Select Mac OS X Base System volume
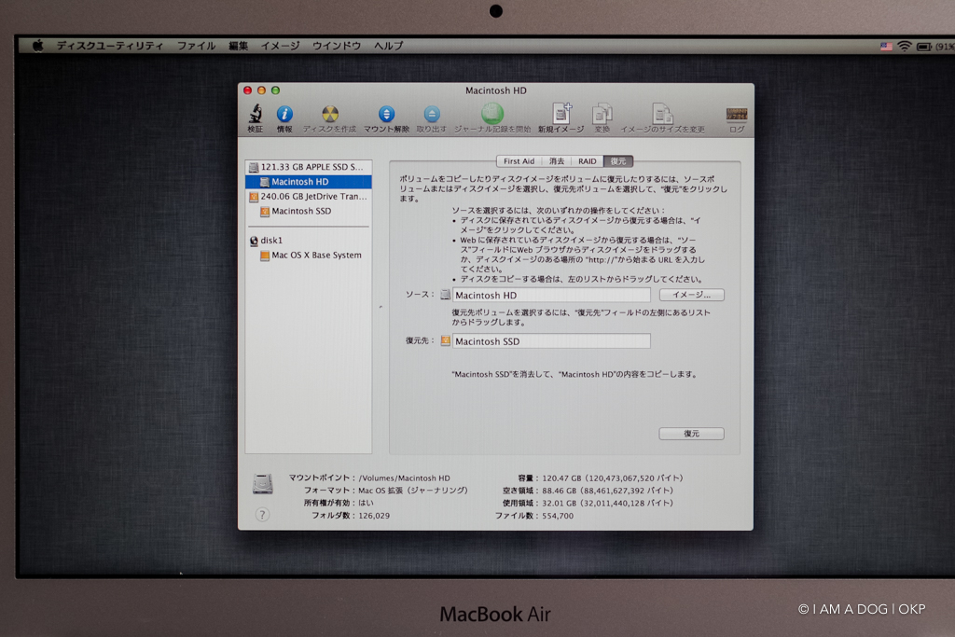 pos(308,256)
